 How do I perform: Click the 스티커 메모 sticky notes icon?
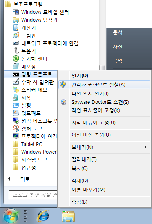16,90
